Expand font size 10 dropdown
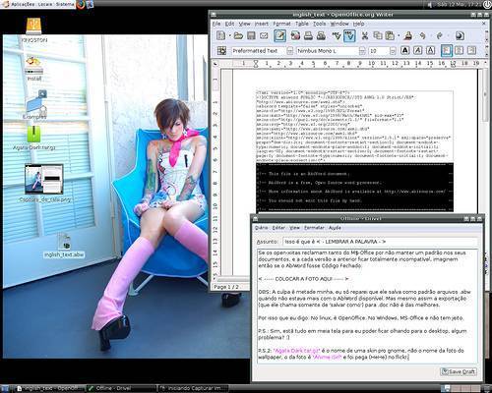 point(393,51)
